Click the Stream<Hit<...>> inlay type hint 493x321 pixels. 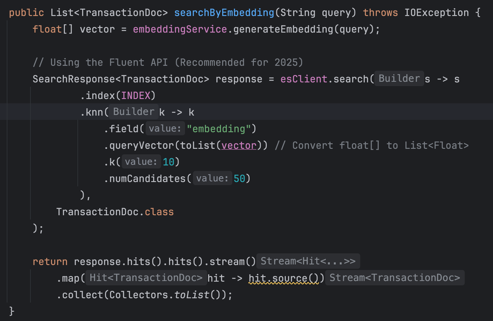pyautogui.click(x=308, y=261)
